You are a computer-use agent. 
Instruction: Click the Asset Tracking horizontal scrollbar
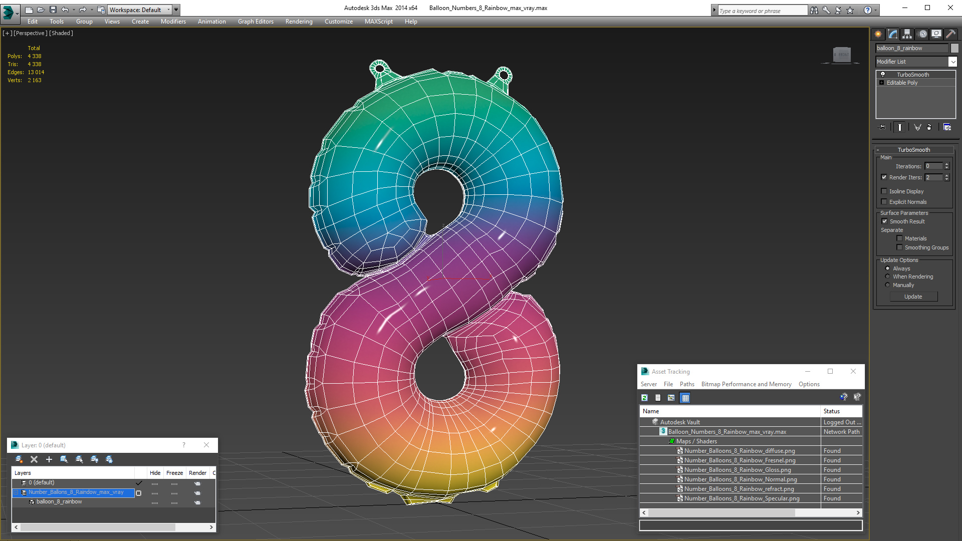751,512
